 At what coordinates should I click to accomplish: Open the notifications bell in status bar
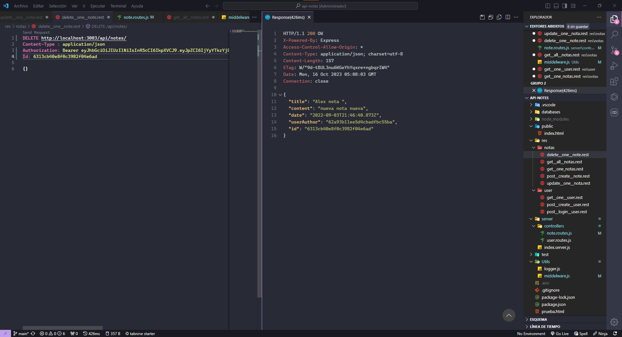point(615,333)
